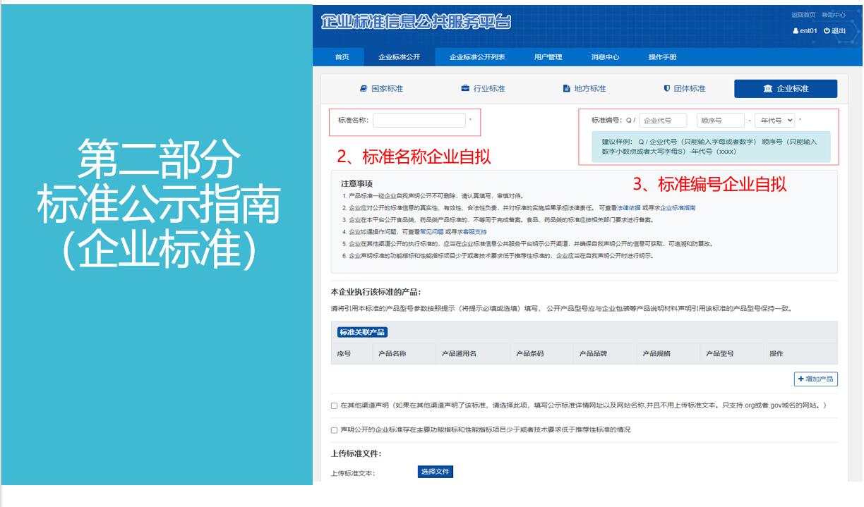Go to the 首页 nav item
This screenshot has height=507, width=864.
tap(342, 57)
